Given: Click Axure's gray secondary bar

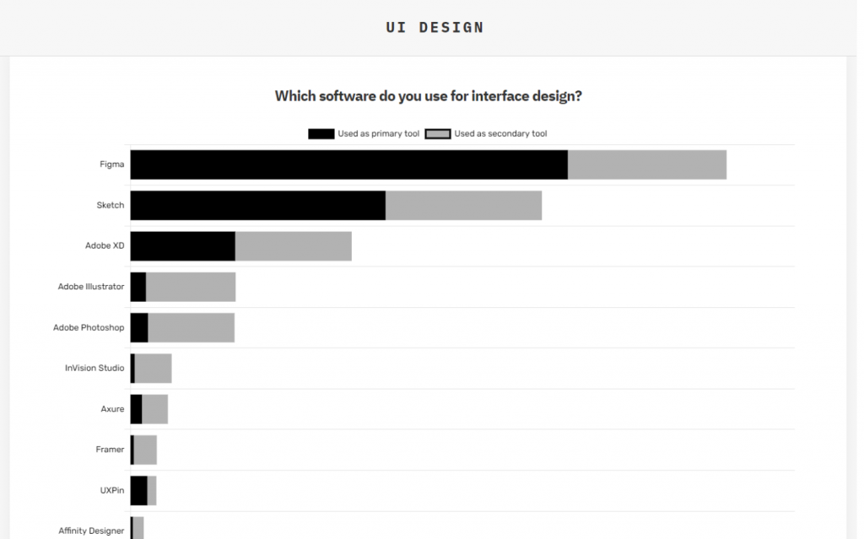Looking at the screenshot, I should [155, 409].
